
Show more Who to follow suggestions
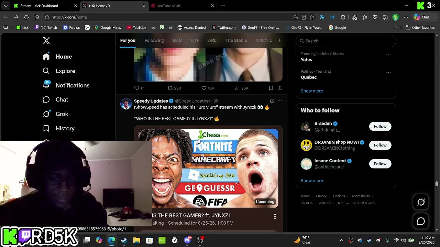pyautogui.click(x=312, y=180)
